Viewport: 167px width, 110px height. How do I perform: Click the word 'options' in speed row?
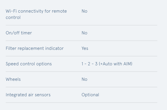click(44, 64)
